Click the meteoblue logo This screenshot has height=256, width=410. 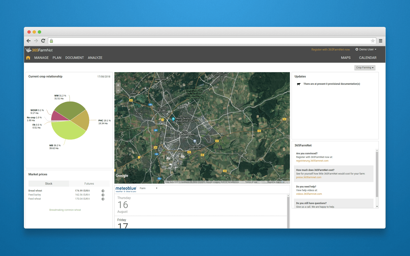point(126,189)
